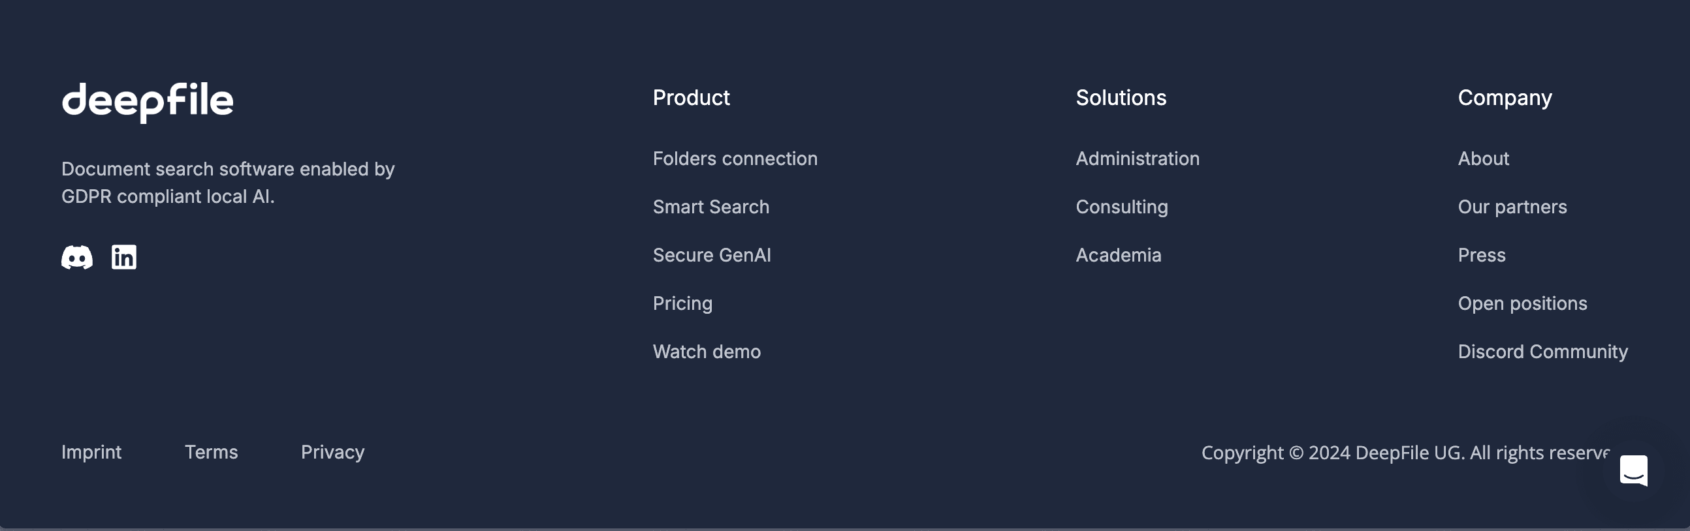Read the Terms page
The width and height of the screenshot is (1690, 531).
click(212, 452)
